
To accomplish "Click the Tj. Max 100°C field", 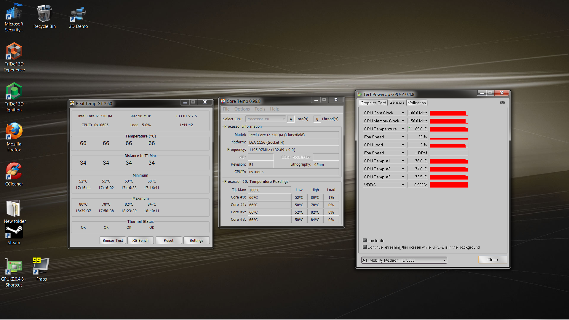I will pos(269,190).
